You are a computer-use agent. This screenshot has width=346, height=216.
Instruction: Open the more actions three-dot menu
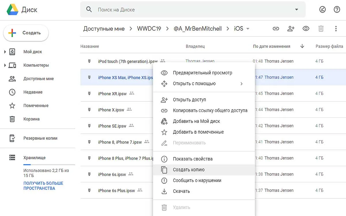coord(336,29)
